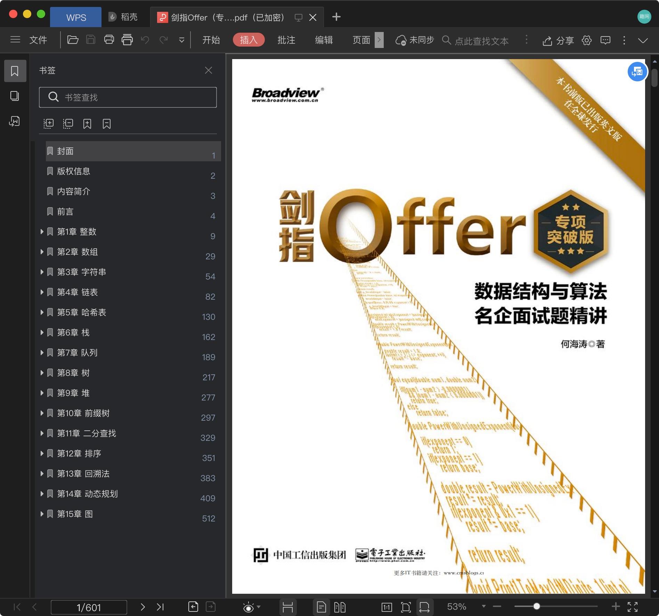Viewport: 659px width, 616px height.
Task: Toggle fit width zoom
Action: (x=424, y=607)
